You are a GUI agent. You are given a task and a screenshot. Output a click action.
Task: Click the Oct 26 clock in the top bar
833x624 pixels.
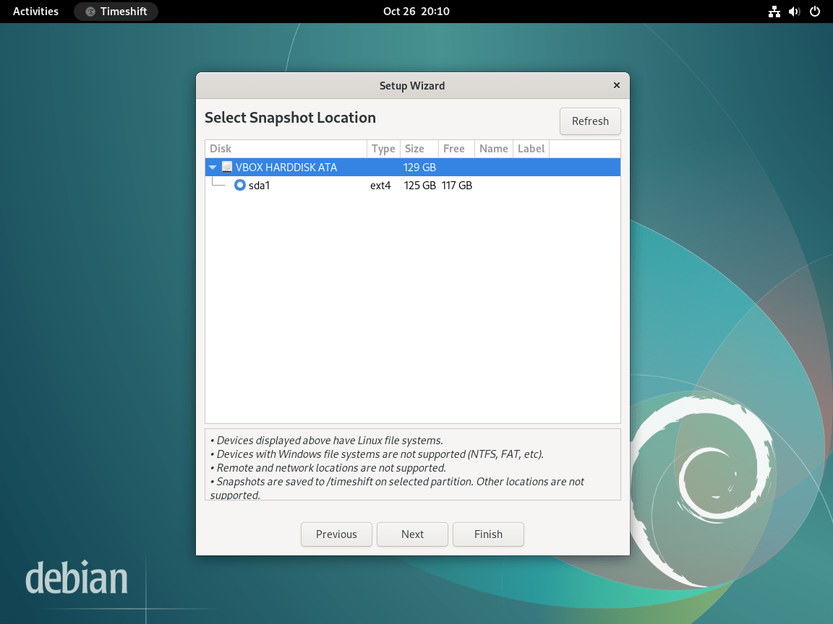(416, 11)
